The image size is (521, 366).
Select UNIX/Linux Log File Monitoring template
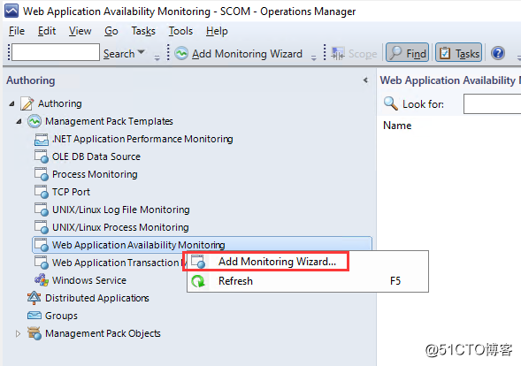coord(120,210)
